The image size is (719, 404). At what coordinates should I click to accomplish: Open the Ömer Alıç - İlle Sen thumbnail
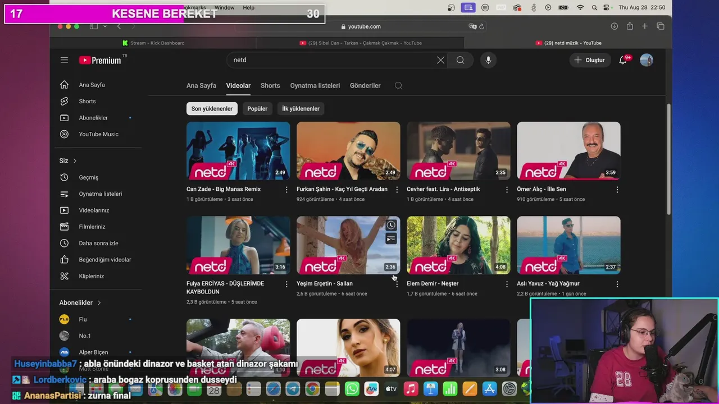pyautogui.click(x=568, y=151)
